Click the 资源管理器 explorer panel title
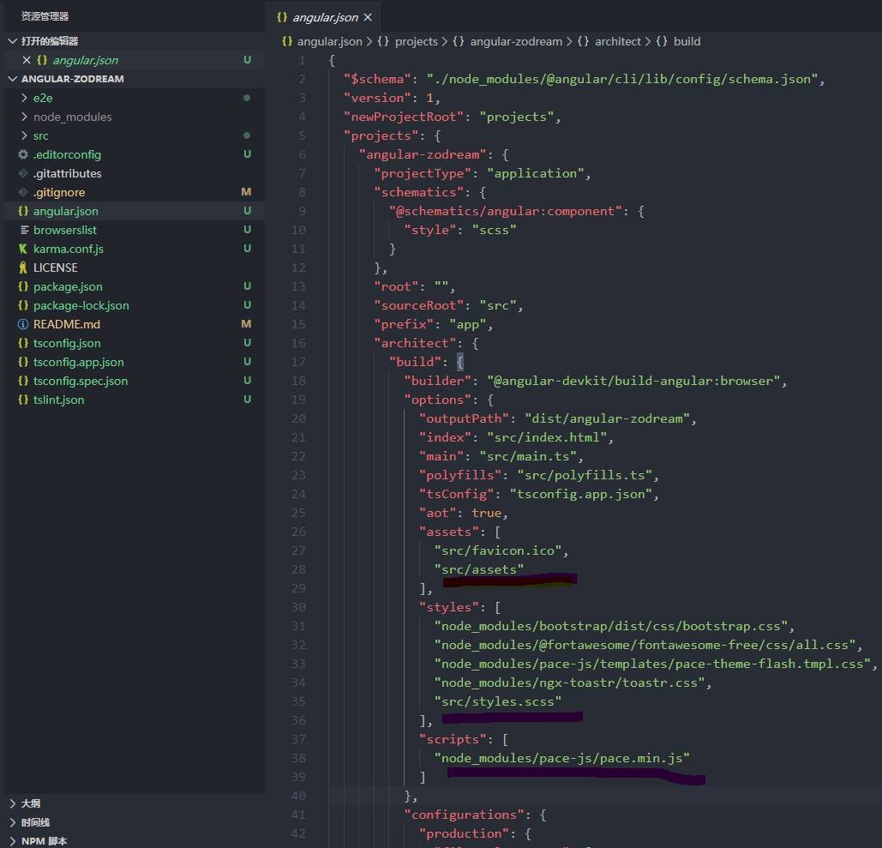Viewport: 882px width, 848px height. coord(45,16)
